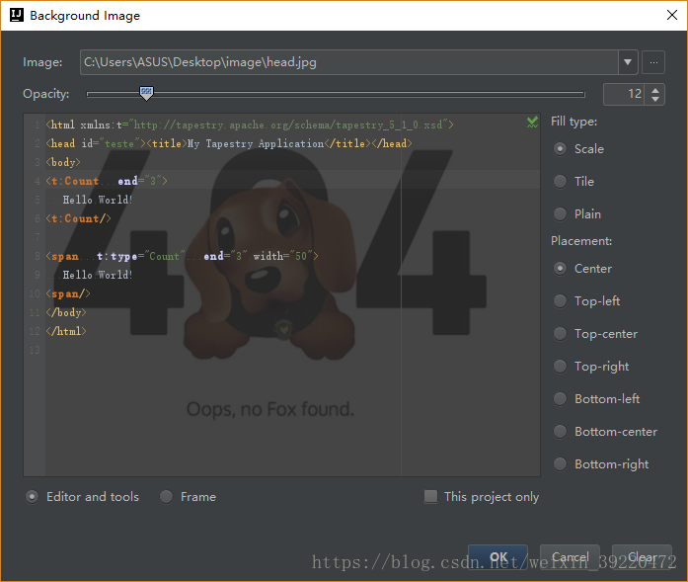The height and width of the screenshot is (582, 688).
Task: Decrease opacity with the down arrow
Action: [x=655, y=99]
